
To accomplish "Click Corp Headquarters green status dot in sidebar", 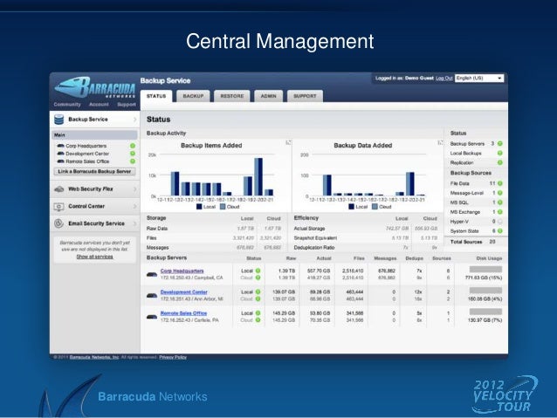I will point(133,146).
